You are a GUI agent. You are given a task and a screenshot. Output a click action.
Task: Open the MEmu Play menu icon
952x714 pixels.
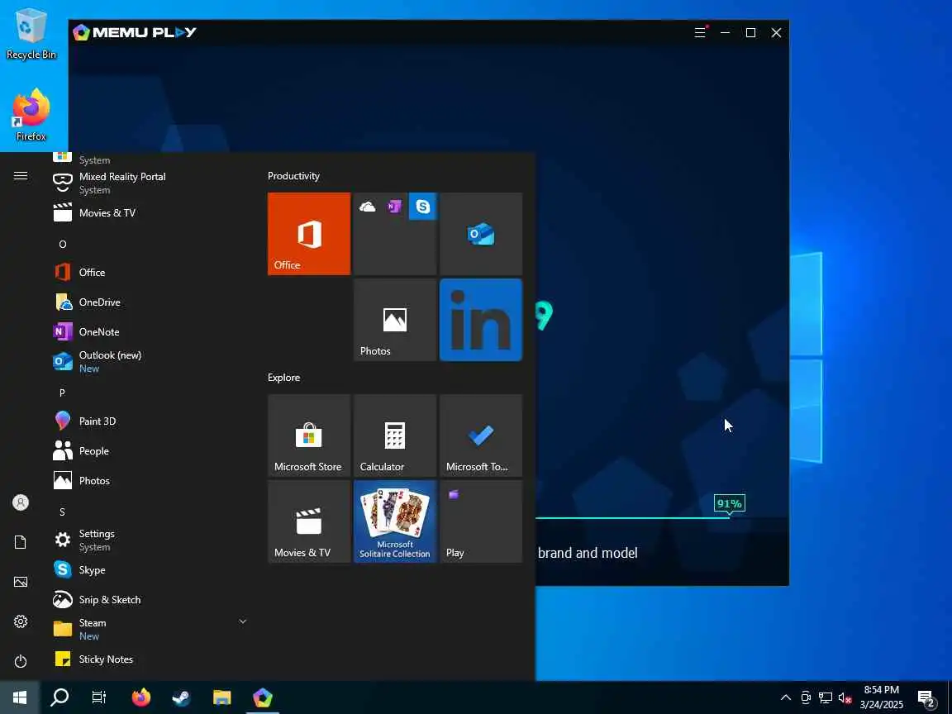[x=700, y=33]
